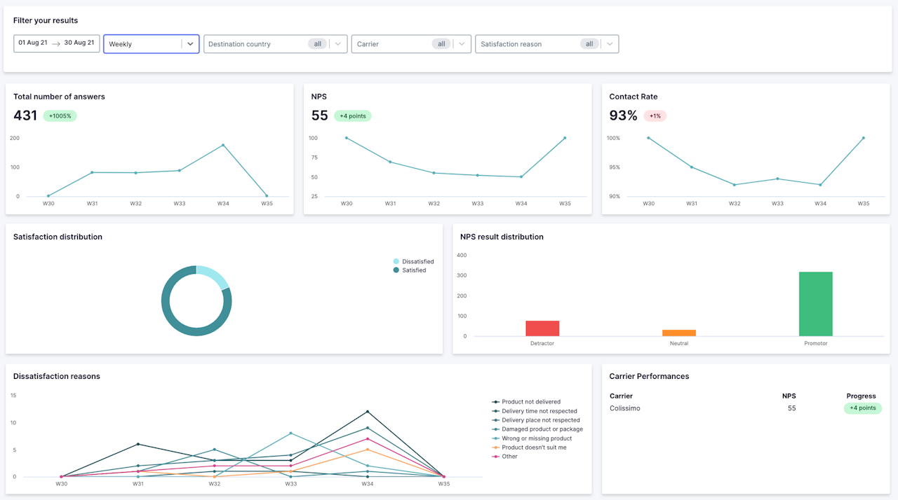
Task: Select the 30 Aug 21 end date
Action: coord(79,43)
